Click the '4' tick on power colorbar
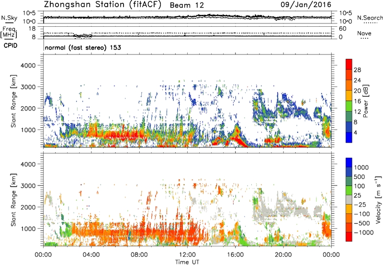The width and height of the screenshot is (383, 265). point(355,132)
